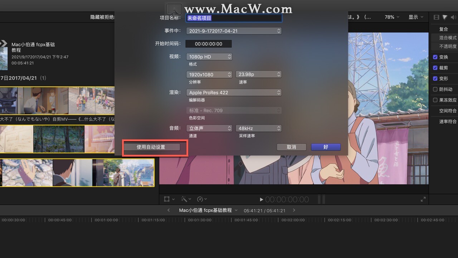Click the 05:41:21 / 05:41:21 duration readout
Image resolution: width=458 pixels, height=258 pixels.
pyautogui.click(x=264, y=211)
